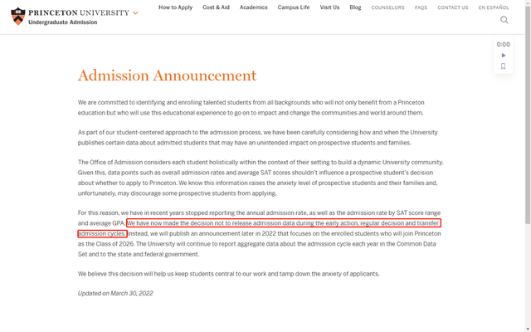Open the FAQs page

click(421, 7)
